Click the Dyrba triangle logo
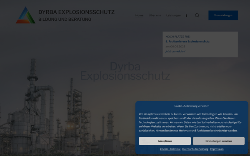 [x=25, y=15]
